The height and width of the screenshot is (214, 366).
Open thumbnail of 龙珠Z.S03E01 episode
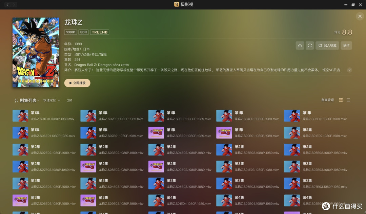156,116
